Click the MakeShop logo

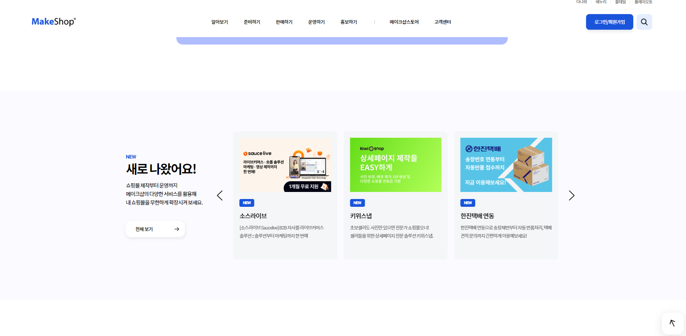(53, 22)
